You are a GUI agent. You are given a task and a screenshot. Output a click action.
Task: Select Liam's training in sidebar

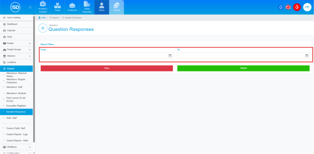point(16,18)
